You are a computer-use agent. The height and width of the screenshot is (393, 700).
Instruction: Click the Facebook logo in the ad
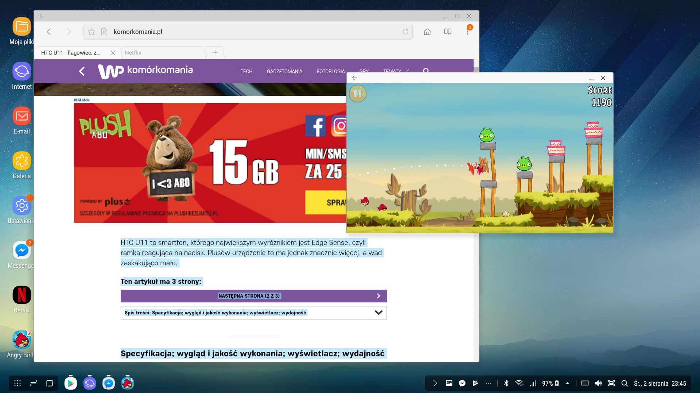tap(315, 126)
